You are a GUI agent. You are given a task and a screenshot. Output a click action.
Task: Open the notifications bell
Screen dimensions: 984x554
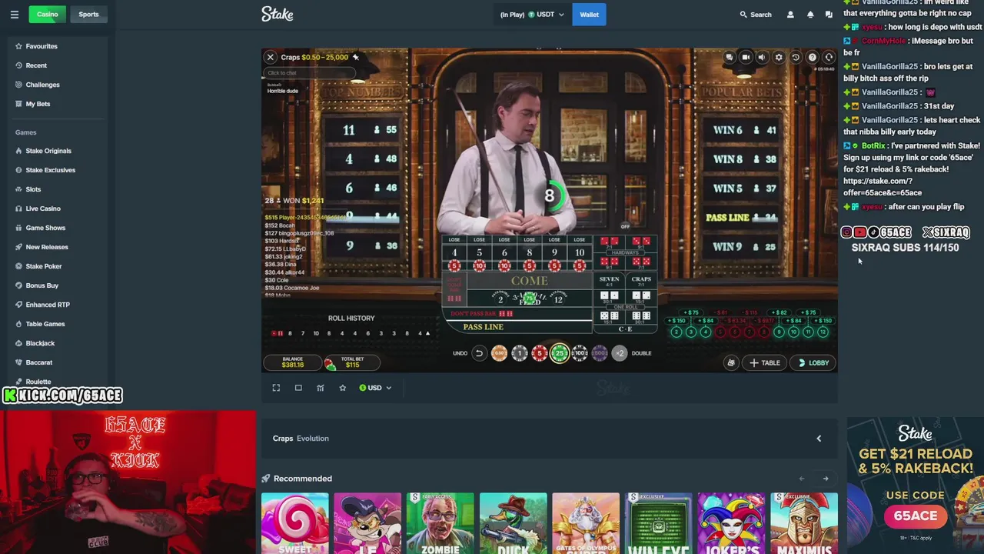tap(810, 14)
